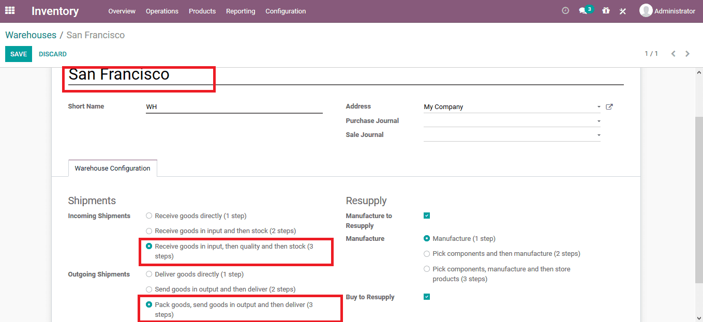Select Receive goods in input, quality, stock (3 steps)
The height and width of the screenshot is (322, 703).
pyautogui.click(x=149, y=247)
